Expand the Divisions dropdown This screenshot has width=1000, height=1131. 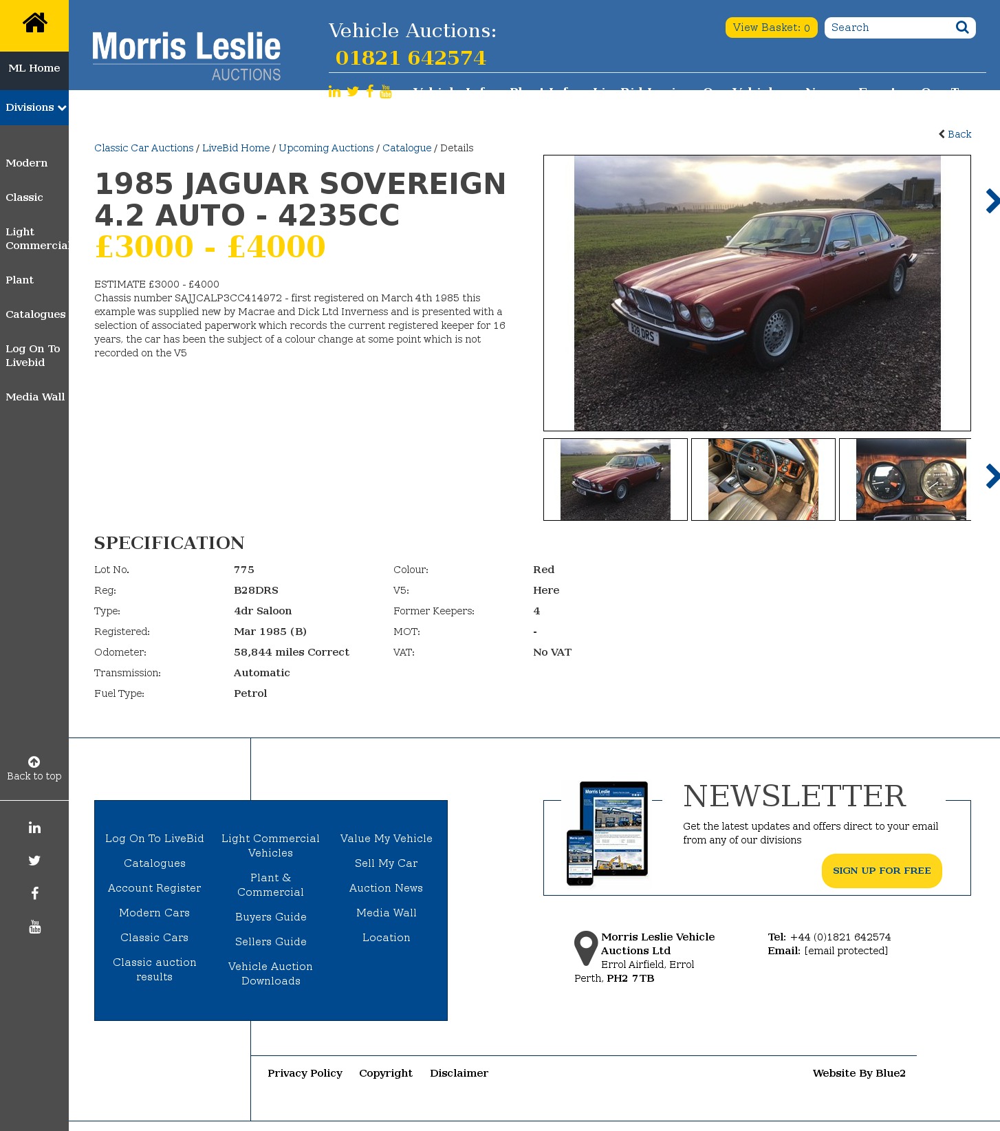(34, 107)
